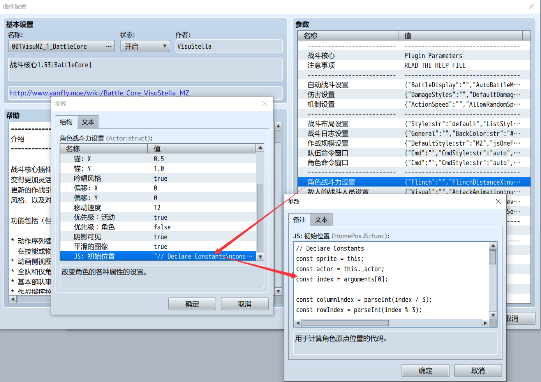Click the help panel left scroll arrow
The height and width of the screenshot is (382, 541).
13,299
